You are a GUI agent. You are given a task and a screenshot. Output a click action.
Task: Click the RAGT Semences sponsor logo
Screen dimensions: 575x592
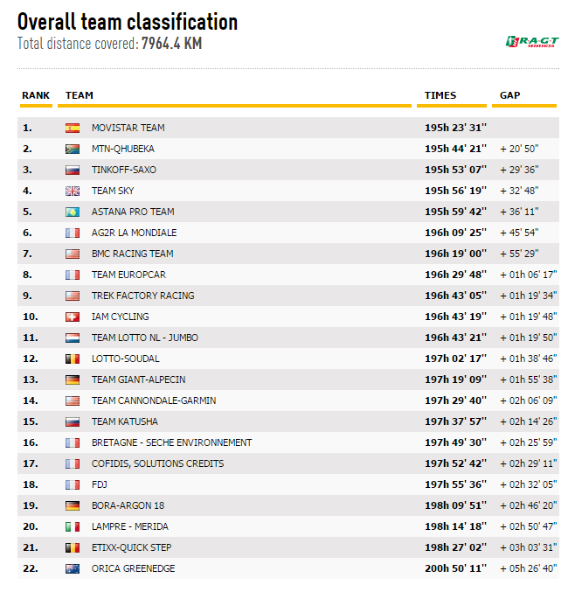click(x=532, y=42)
